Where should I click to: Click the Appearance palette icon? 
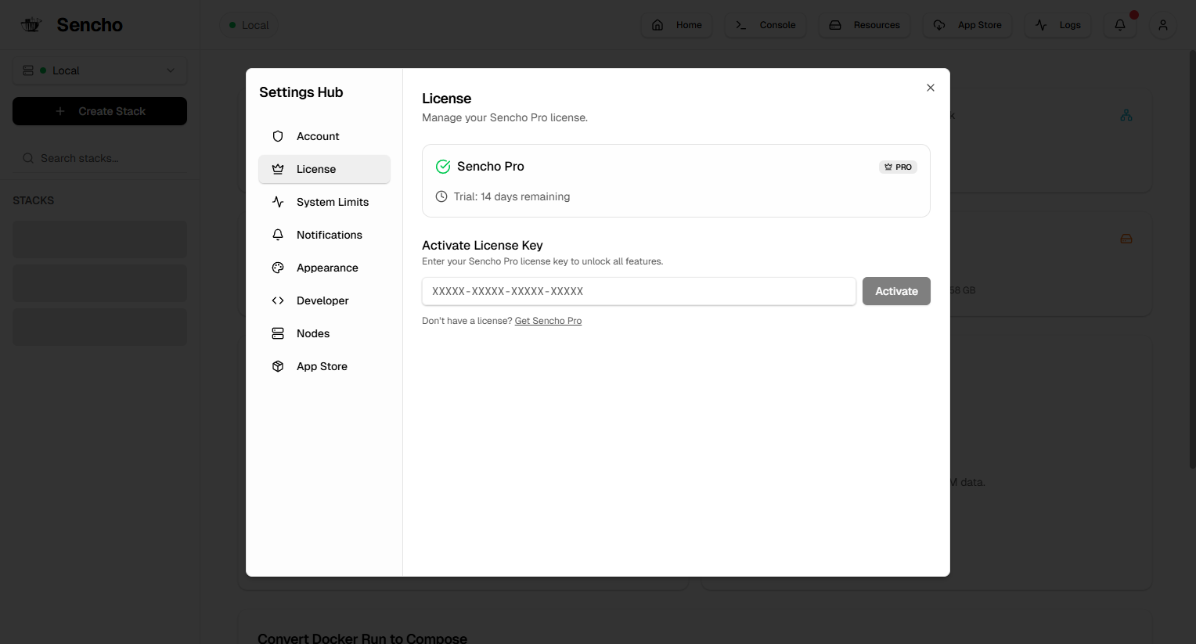pyautogui.click(x=278, y=268)
